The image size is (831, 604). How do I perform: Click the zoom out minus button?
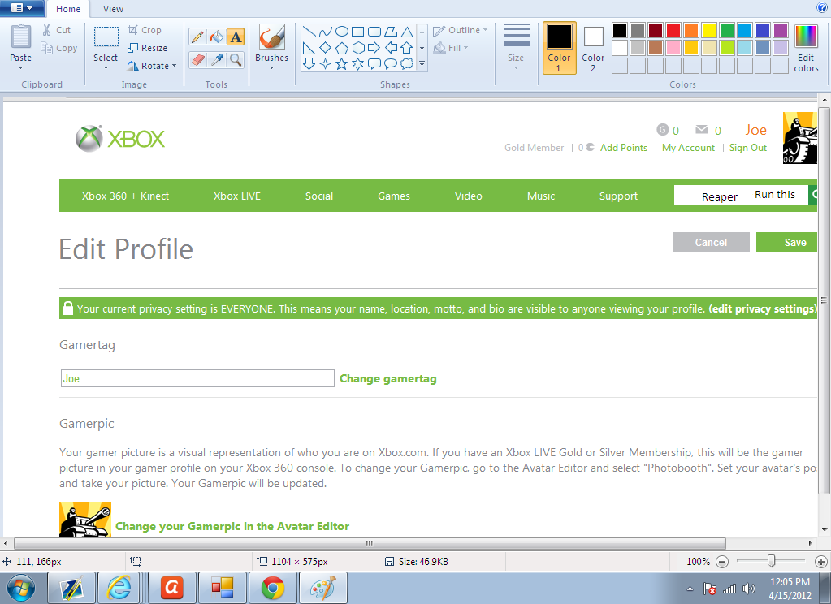click(722, 562)
